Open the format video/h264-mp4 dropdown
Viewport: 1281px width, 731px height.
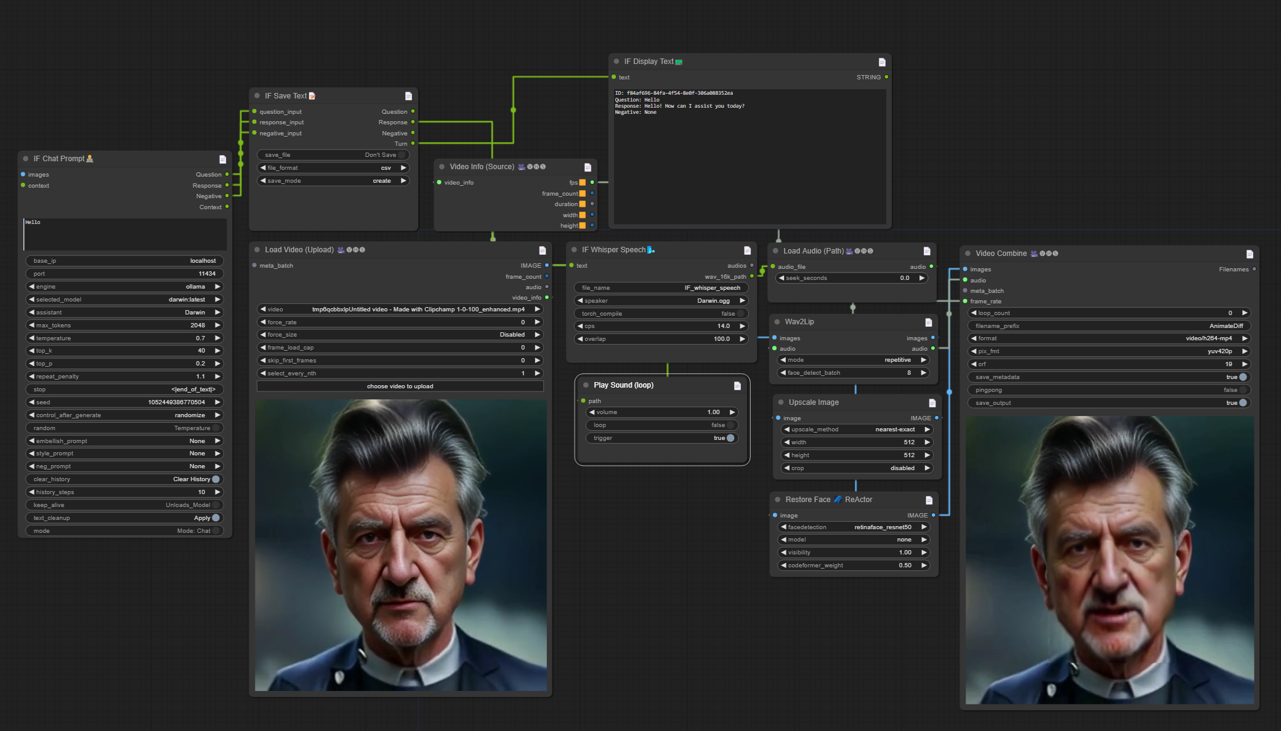coord(1109,338)
